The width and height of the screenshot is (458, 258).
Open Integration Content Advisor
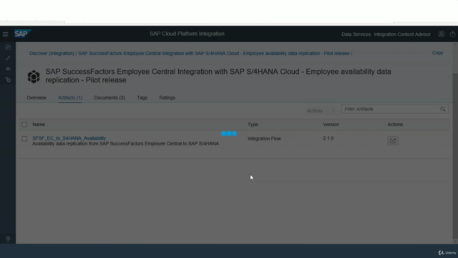[402, 34]
